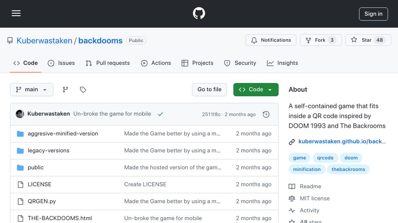The width and height of the screenshot is (398, 223).
Task: Open the aggresive-minified-version folder
Action: pos(63,133)
